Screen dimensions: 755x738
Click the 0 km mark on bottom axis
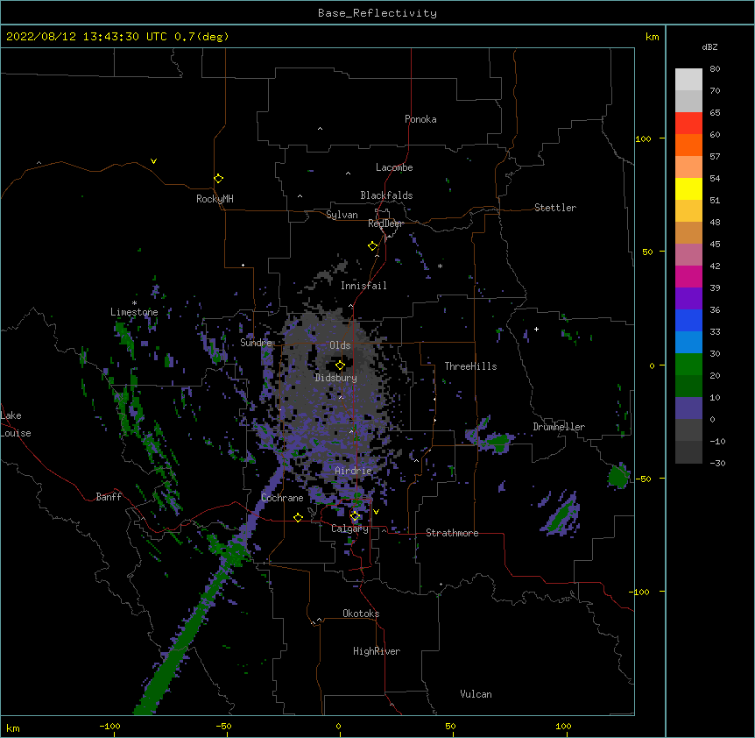(338, 726)
